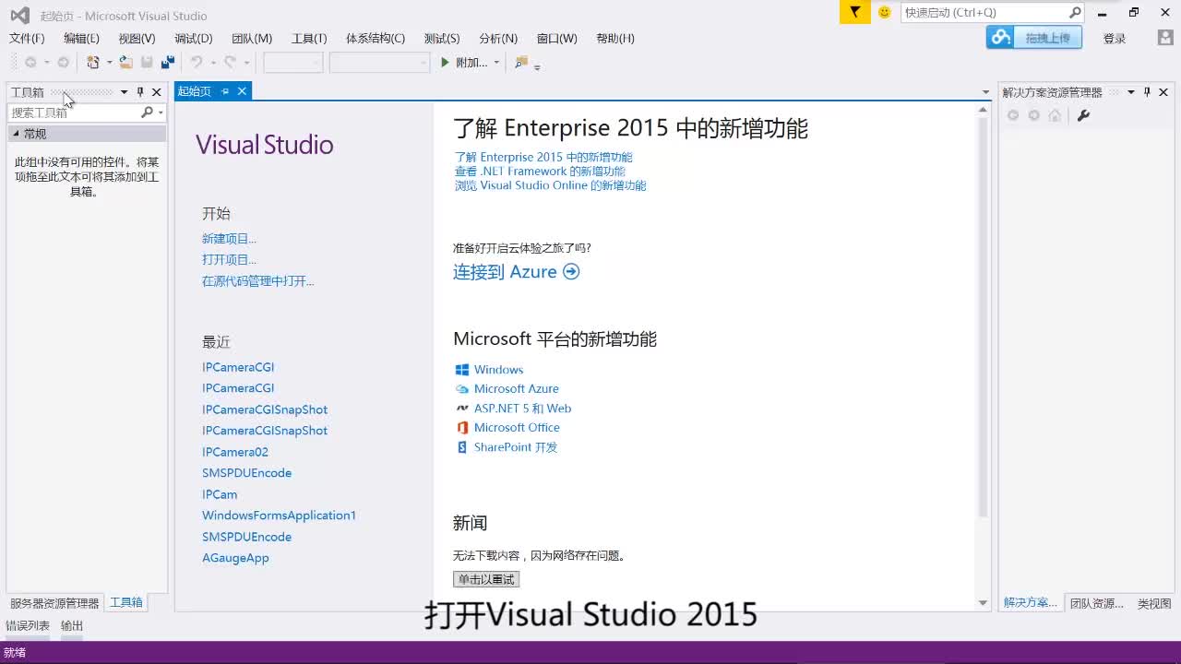Open the solution configurations combo box
The image size is (1181, 664).
[292, 63]
